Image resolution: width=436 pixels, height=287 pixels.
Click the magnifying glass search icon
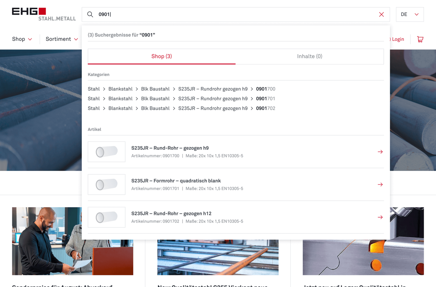[x=90, y=14]
